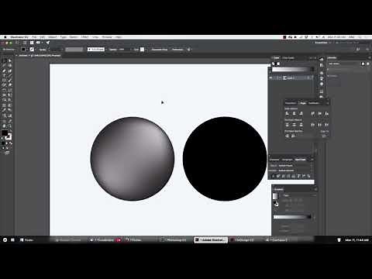Viewport: 372px width, 279px height.
Task: Open the Window menu
Action: 107,37
